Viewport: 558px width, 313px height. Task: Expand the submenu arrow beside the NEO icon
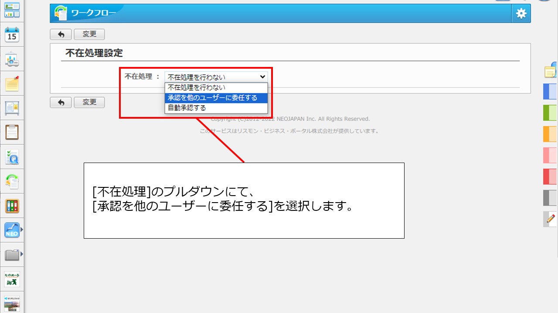[x=22, y=229]
